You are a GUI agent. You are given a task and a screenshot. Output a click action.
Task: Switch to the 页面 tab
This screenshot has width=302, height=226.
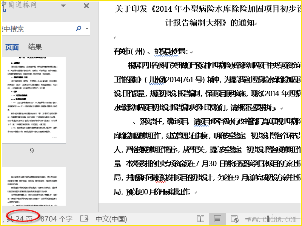(12, 47)
